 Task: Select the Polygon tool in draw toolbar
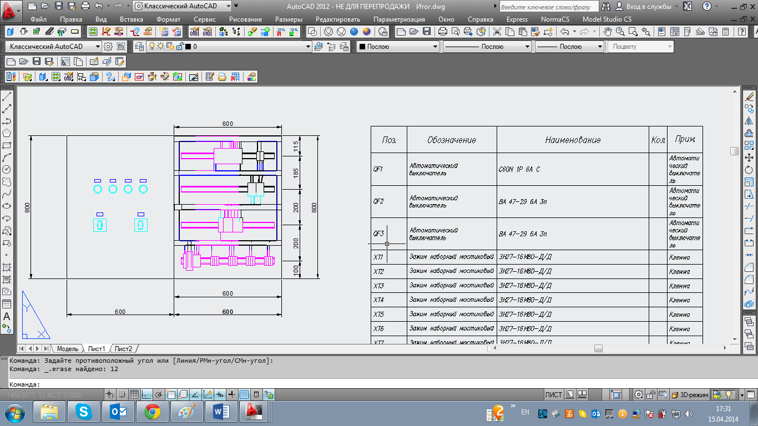click(7, 133)
